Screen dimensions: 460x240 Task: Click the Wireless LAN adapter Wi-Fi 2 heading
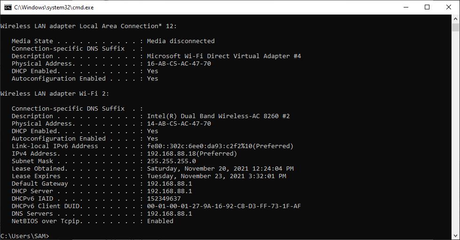(x=55, y=94)
